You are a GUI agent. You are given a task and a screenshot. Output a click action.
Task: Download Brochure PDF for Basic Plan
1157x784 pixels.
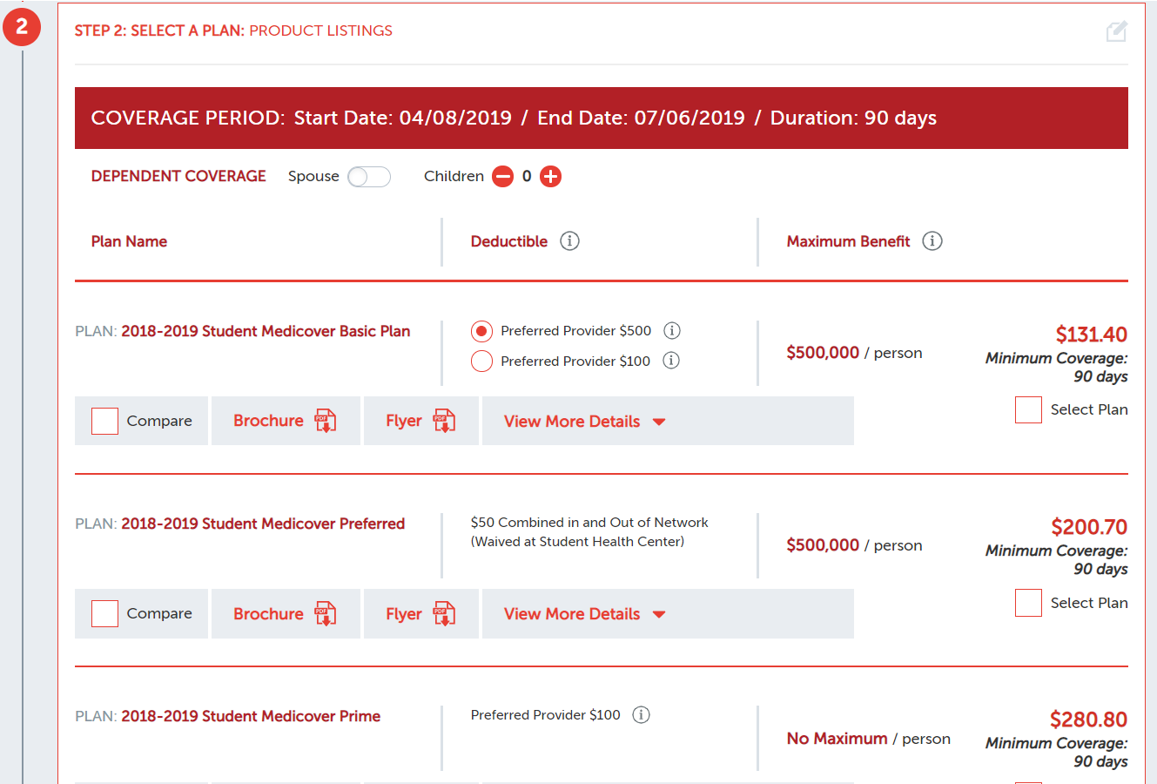pos(286,421)
